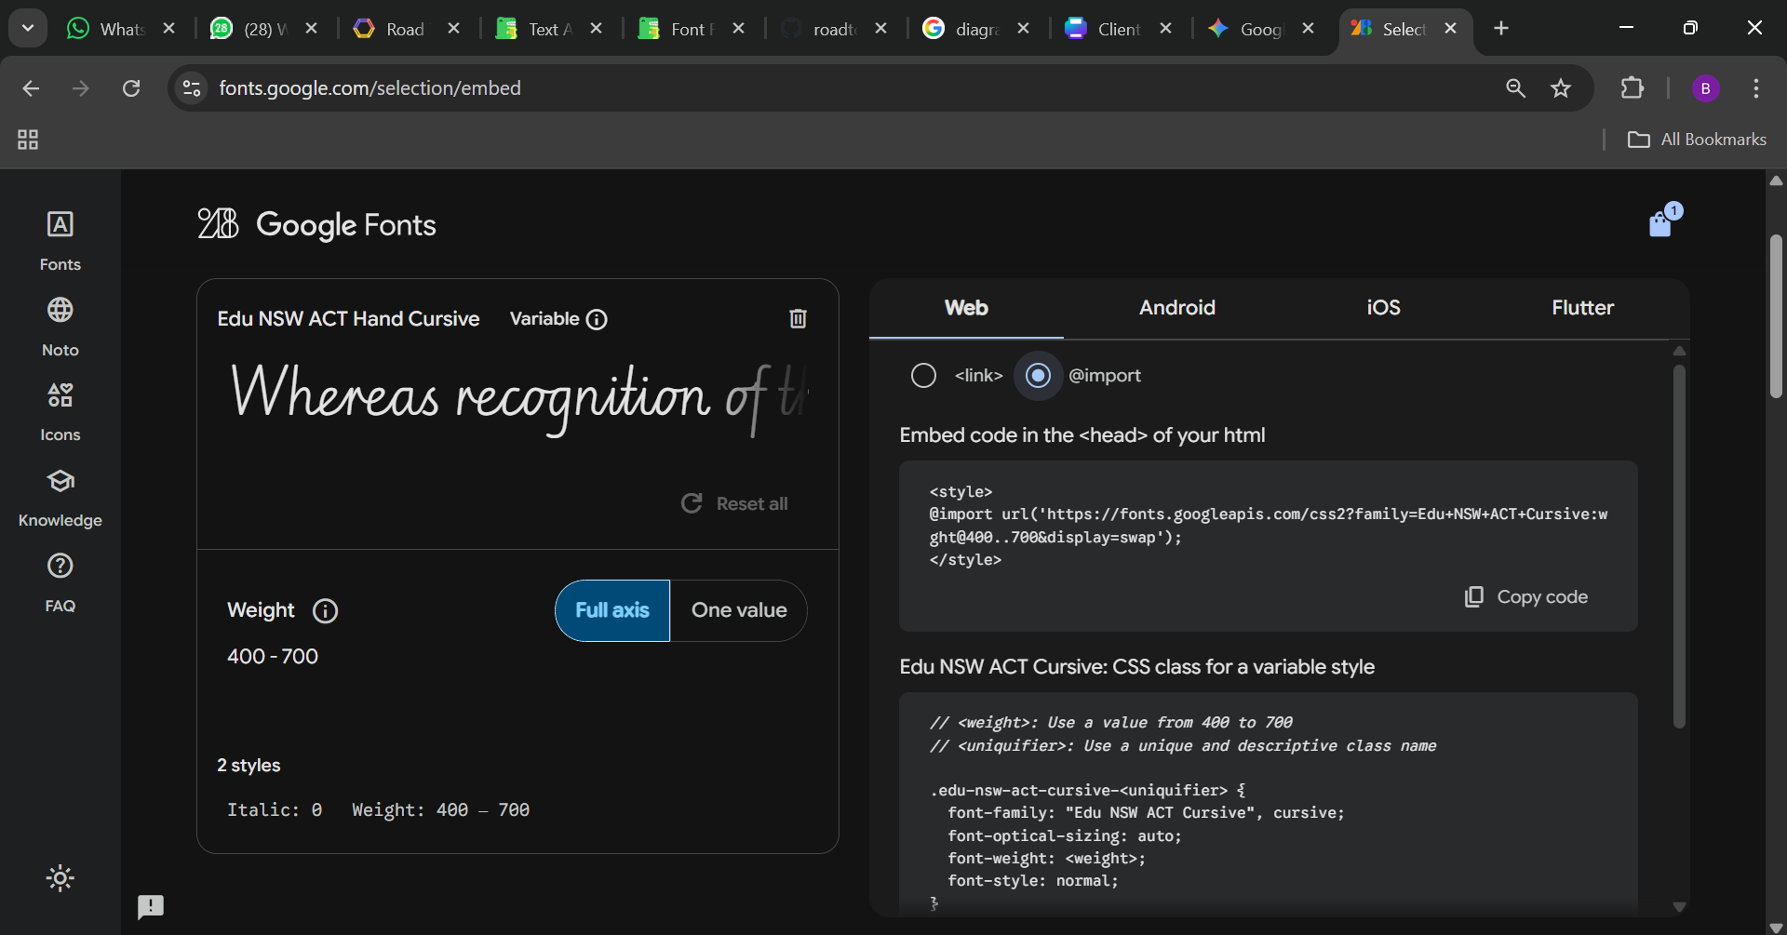Go to Icons section in sidebar

tap(60, 411)
